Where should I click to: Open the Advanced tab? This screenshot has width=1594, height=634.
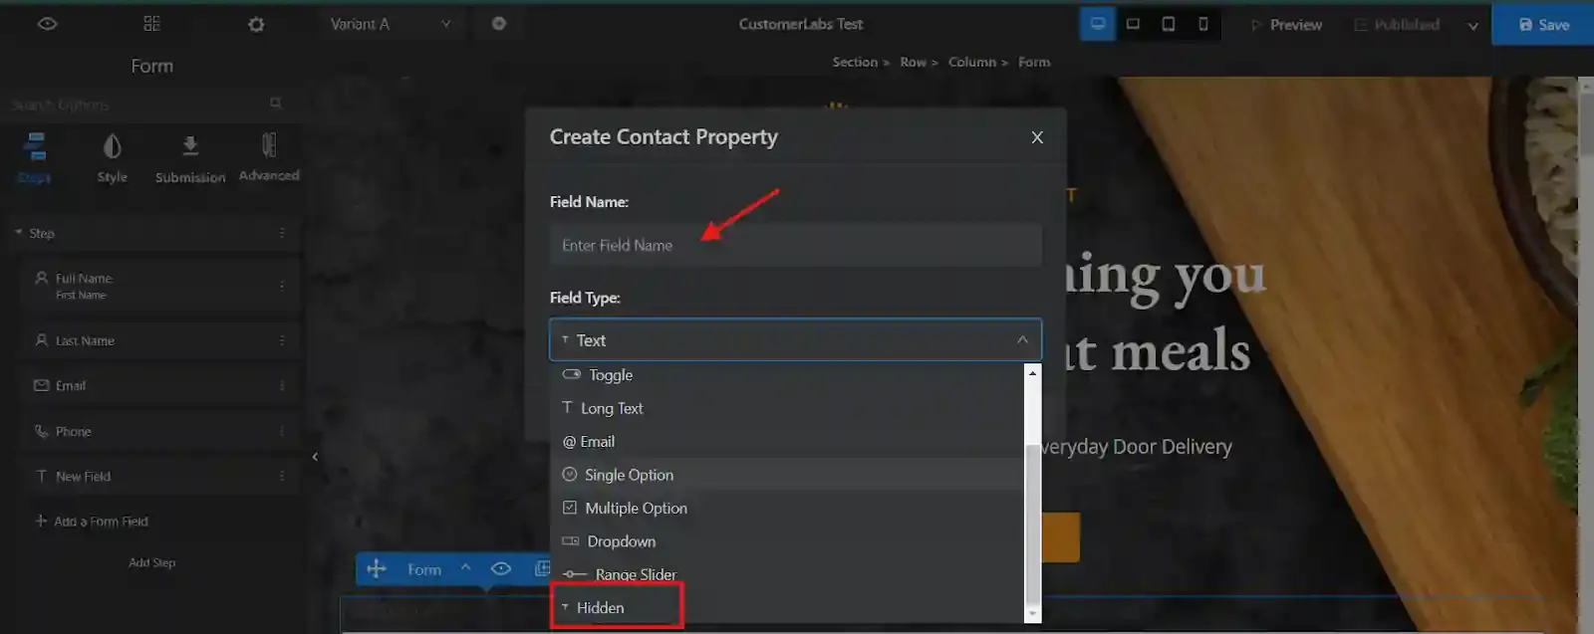269,157
